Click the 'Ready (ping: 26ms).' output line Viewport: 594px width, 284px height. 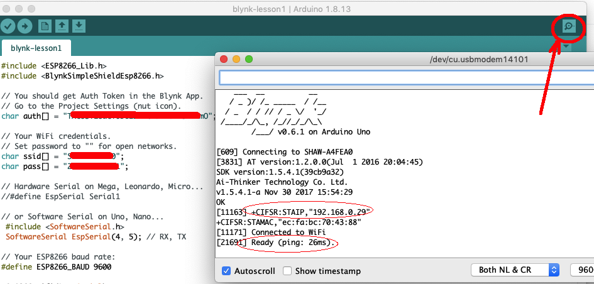[276, 242]
